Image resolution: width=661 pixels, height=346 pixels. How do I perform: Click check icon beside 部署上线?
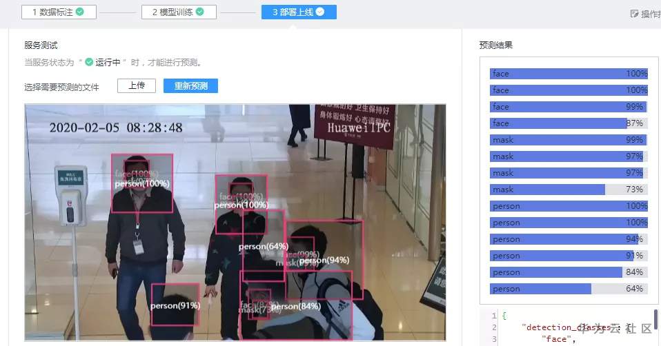click(320, 12)
